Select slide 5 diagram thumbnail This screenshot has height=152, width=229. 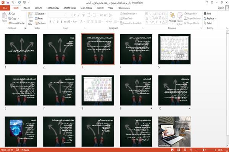(x=174, y=49)
